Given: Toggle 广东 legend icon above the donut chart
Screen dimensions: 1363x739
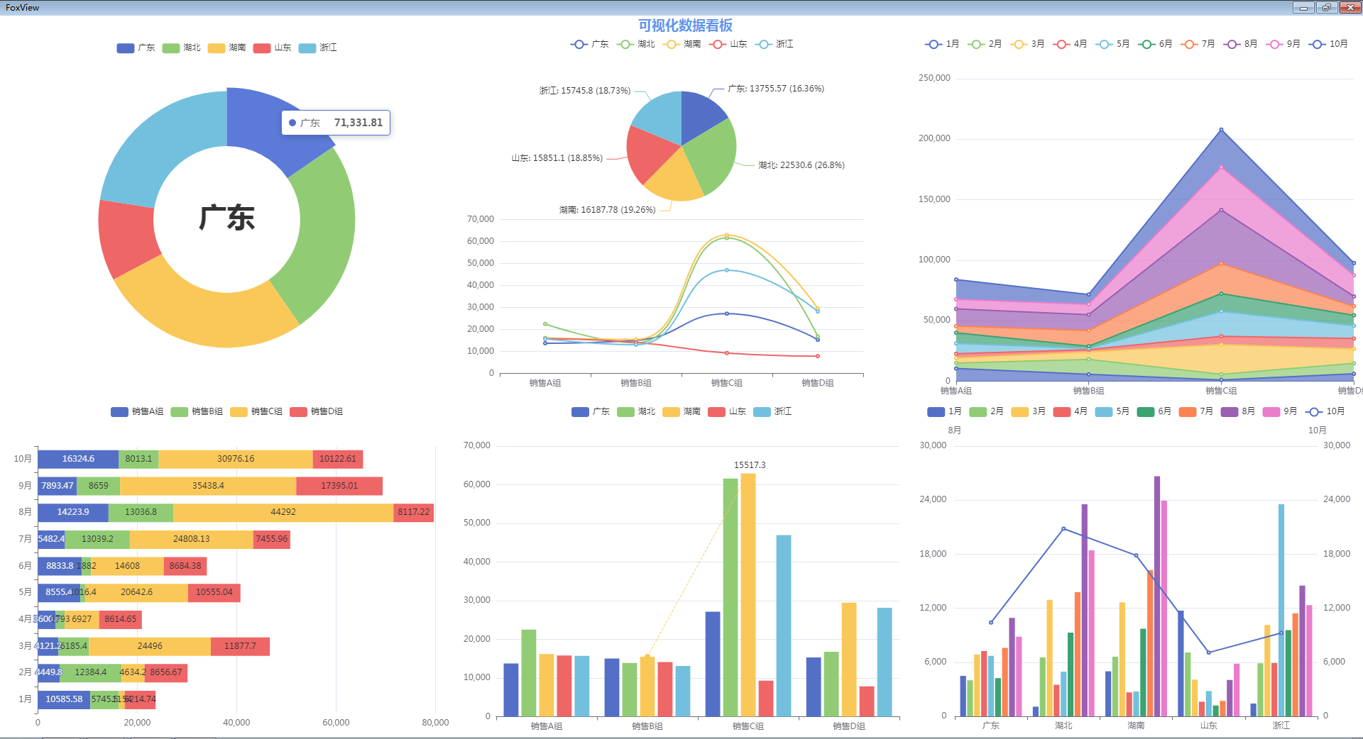Looking at the screenshot, I should coord(126,48).
